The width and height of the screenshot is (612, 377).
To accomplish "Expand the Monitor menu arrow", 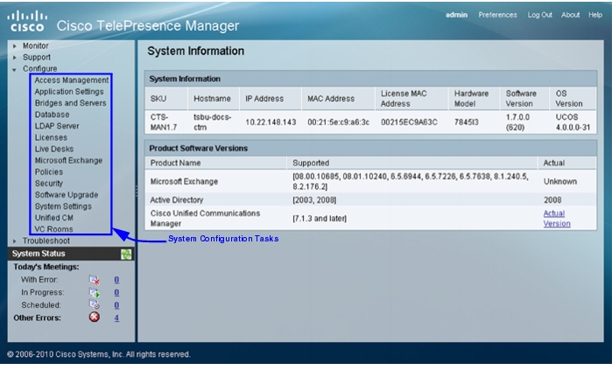I will [x=14, y=46].
